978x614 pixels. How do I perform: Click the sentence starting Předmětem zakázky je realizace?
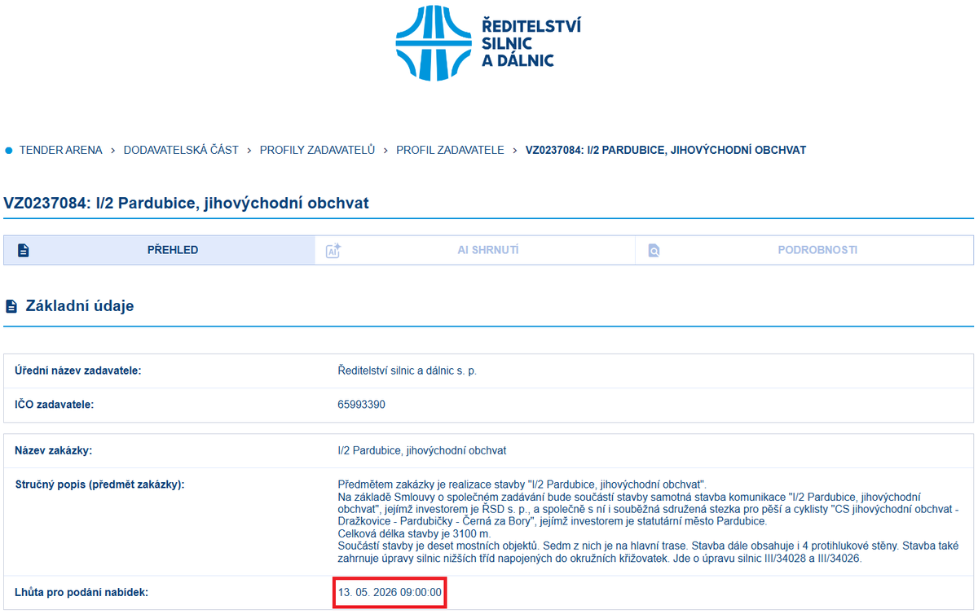(x=522, y=485)
